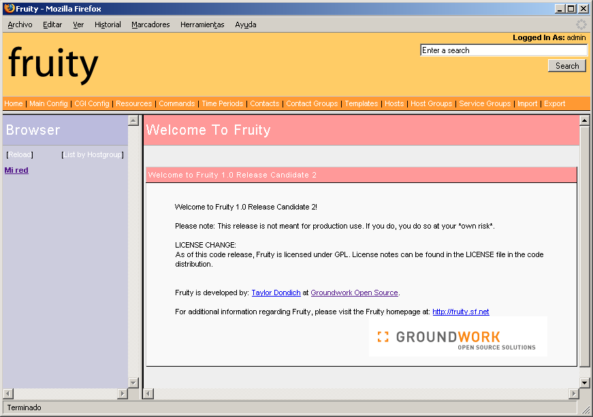Image resolution: width=593 pixels, height=417 pixels.
Task: Select the Mi red host
Action: point(16,170)
